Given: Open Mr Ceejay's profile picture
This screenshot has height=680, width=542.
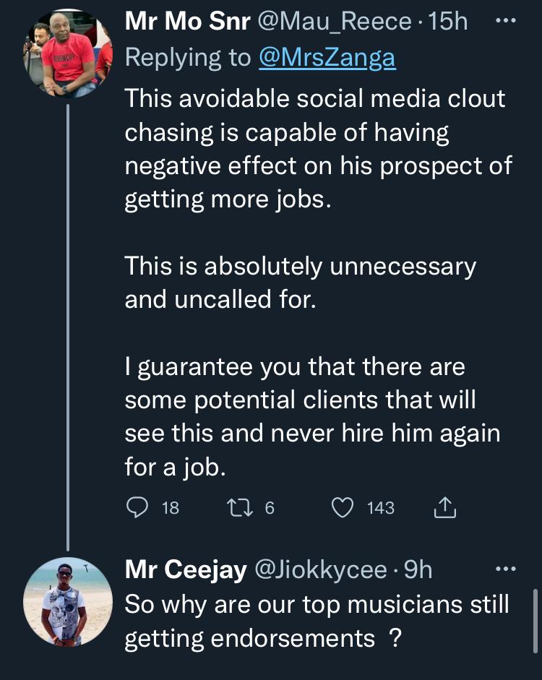Looking at the screenshot, I should [x=68, y=603].
